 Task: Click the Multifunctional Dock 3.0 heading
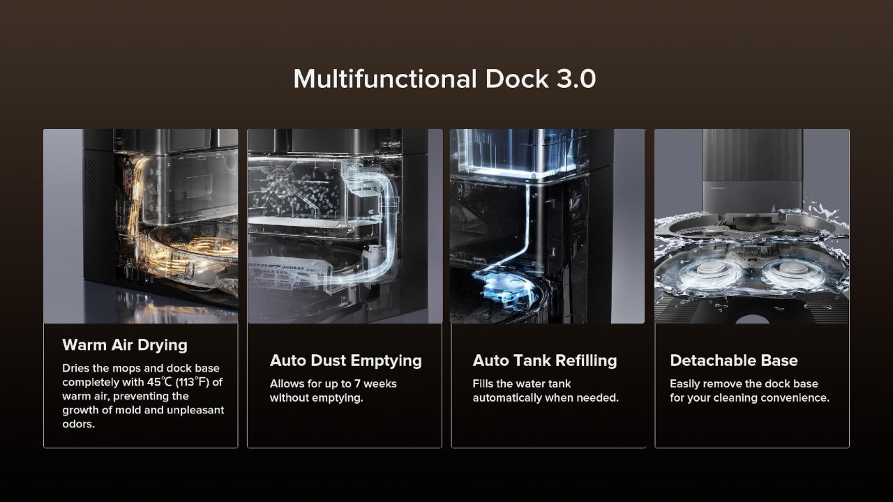tap(444, 78)
